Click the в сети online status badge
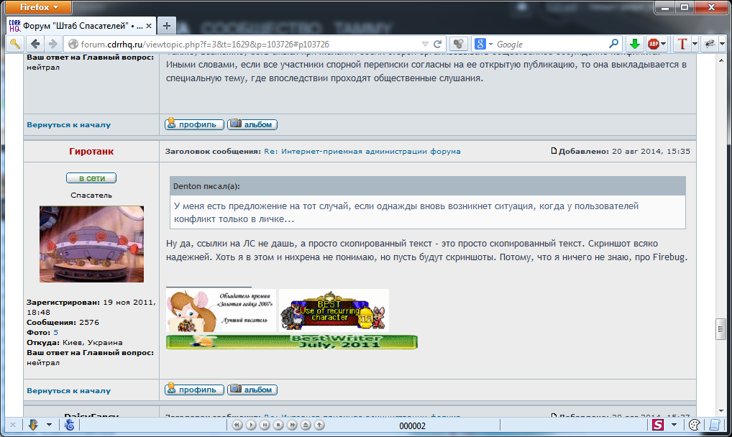732x437 pixels. (x=91, y=178)
